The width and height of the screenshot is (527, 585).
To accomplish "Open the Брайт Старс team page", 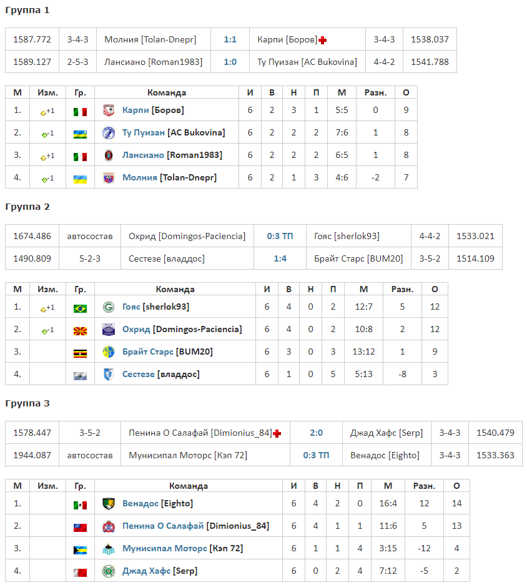I will coord(148,352).
